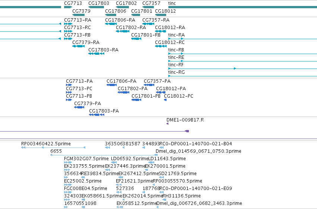This screenshot has width=317, height=209.
Task: Select EST FGM302G07.5prime
Action: point(68,162)
